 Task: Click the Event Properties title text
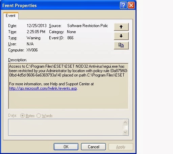click(x=20, y=5)
